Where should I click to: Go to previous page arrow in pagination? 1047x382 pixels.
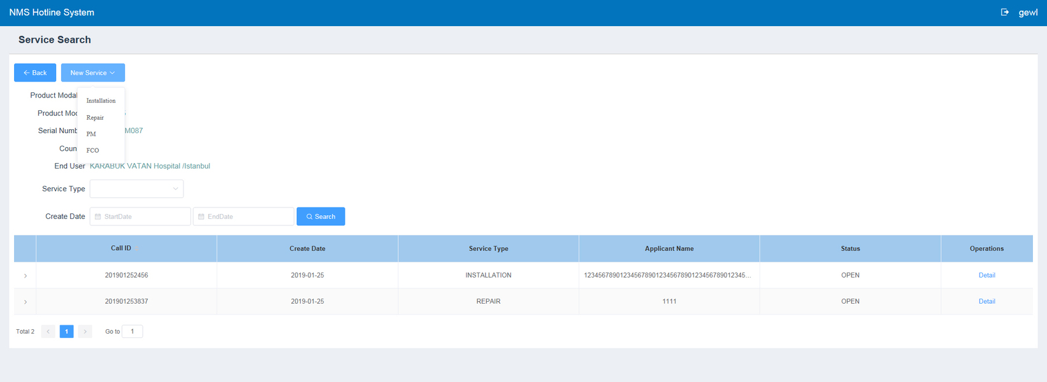click(48, 332)
